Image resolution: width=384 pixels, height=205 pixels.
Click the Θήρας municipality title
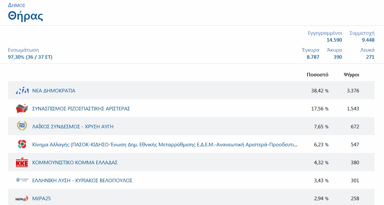click(x=25, y=16)
